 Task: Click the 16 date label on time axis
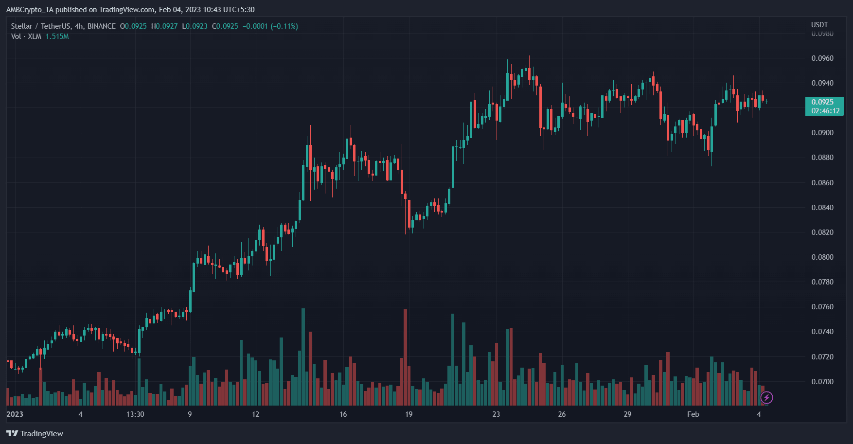[343, 414]
